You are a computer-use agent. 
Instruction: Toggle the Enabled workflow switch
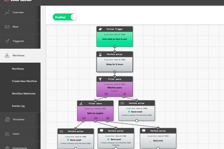coord(65,17)
